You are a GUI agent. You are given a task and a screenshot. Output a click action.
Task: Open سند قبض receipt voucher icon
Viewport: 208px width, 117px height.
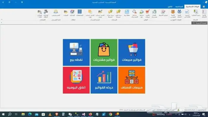click(x=118, y=14)
